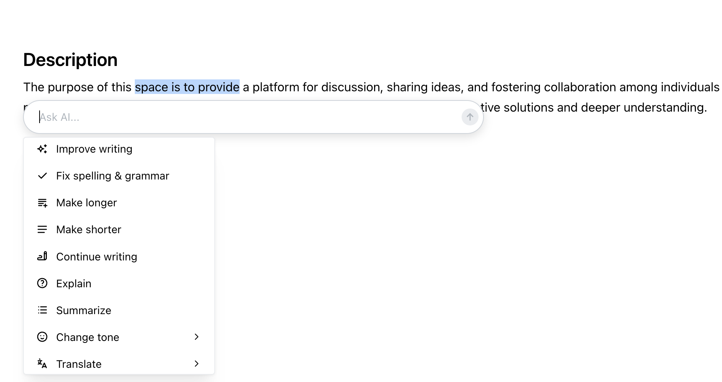722x382 pixels.
Task: Select the smiley face icon beside Change tone
Action: pos(42,337)
